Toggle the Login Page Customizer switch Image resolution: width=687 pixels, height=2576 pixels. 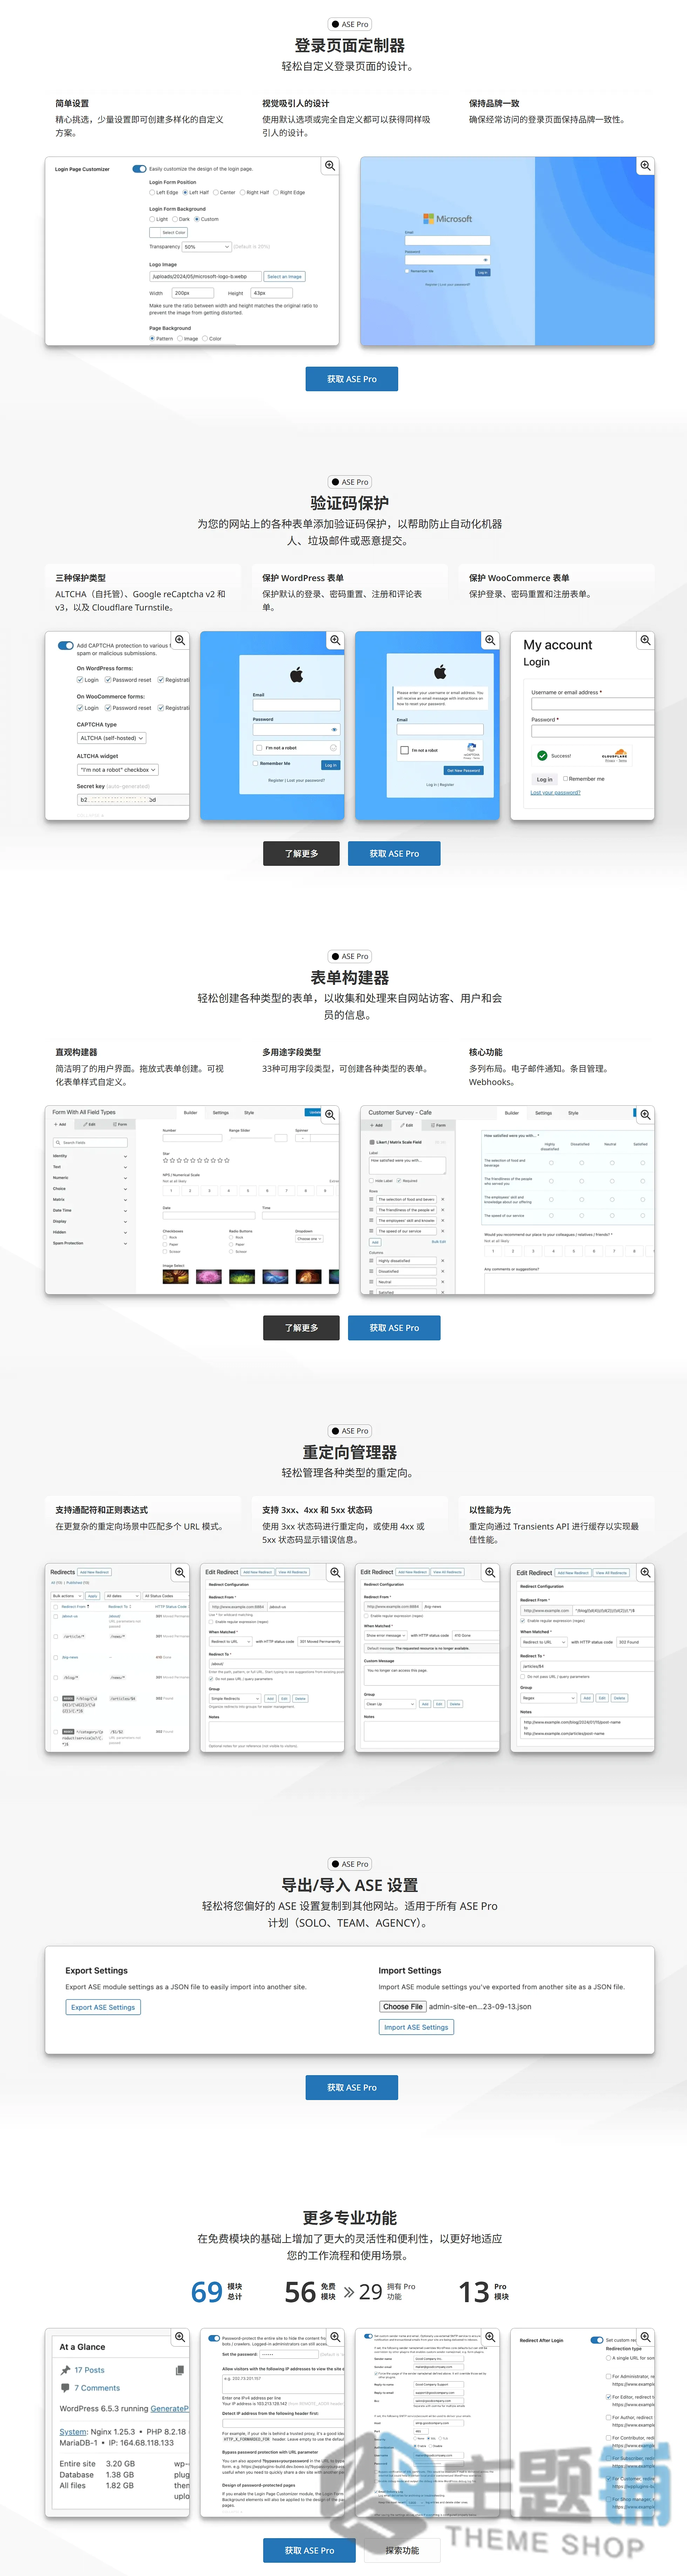tap(139, 169)
